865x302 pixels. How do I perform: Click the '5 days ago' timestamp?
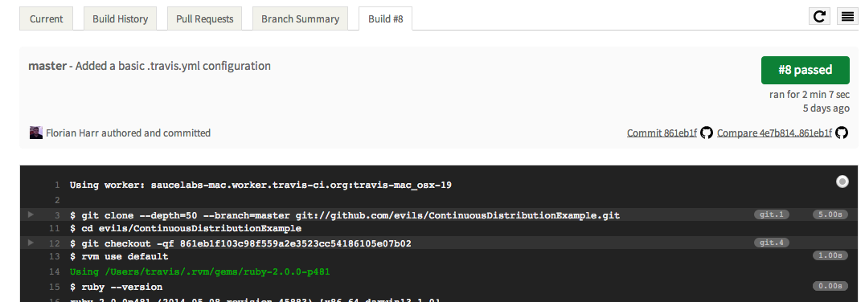[x=826, y=108]
